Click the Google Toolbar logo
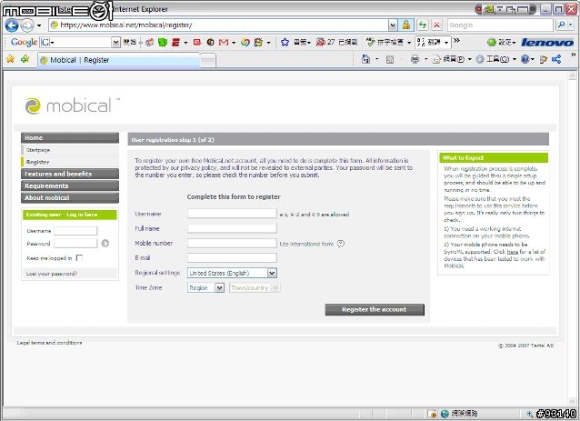The height and width of the screenshot is (421, 580). click(24, 42)
